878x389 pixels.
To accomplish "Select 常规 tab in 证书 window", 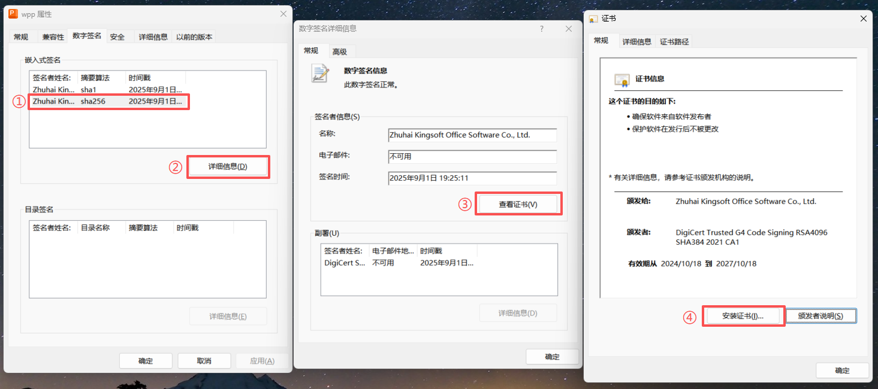I will coord(601,40).
